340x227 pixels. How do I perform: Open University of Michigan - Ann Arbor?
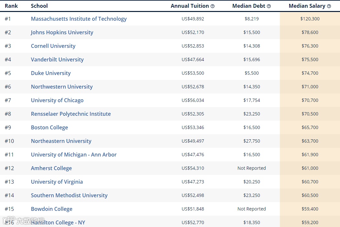[x=74, y=155]
